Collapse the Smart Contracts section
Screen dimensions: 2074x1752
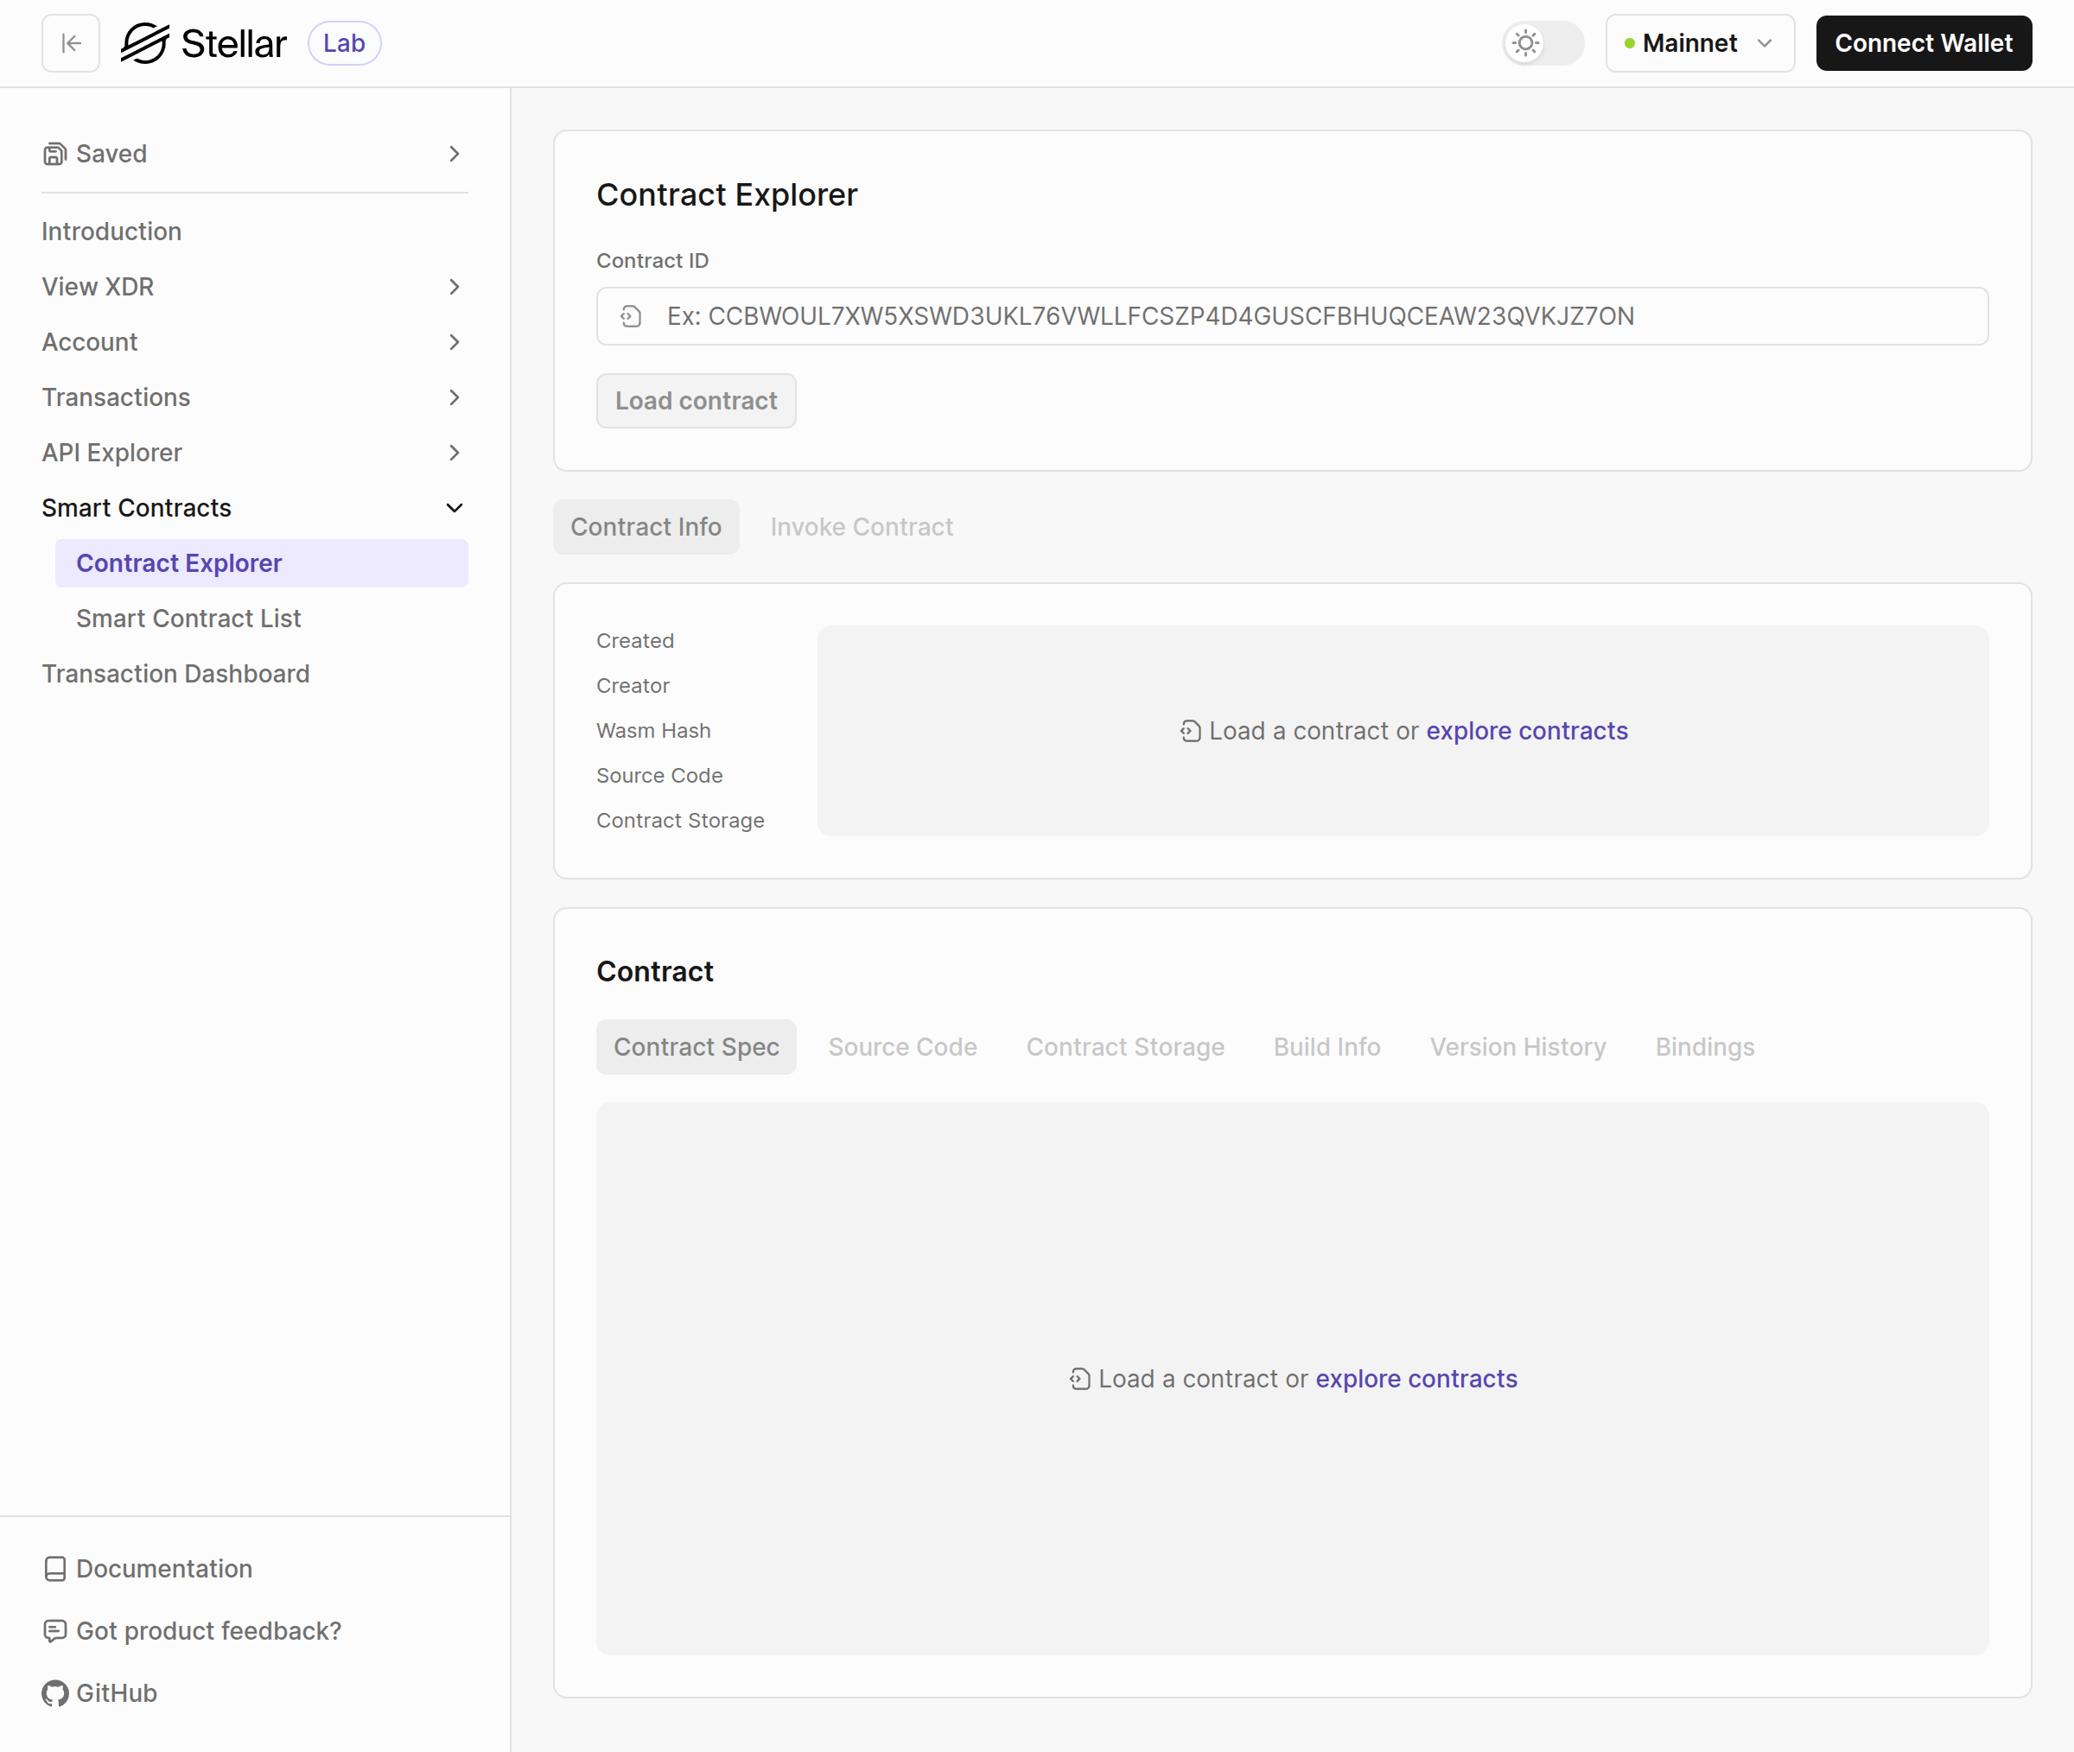(454, 507)
